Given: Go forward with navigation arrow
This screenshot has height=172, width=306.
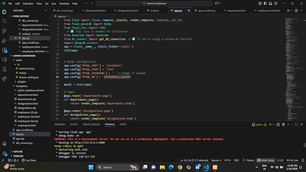Looking at the screenshot, I should [x=91, y=3].
